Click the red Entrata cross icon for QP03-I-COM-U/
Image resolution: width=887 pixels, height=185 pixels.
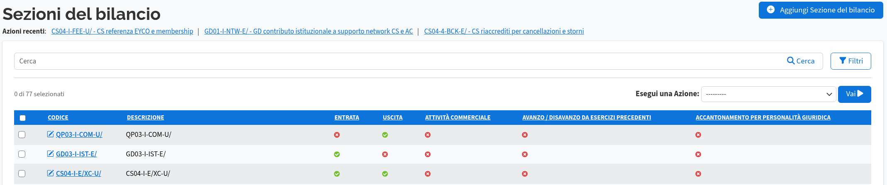pos(337,135)
